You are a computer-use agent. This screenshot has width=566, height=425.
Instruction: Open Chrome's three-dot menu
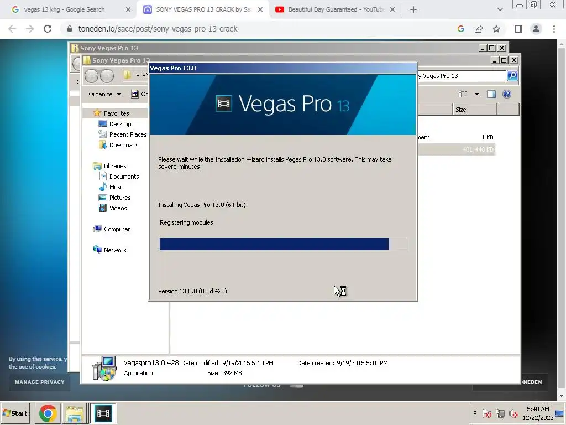coord(554,29)
